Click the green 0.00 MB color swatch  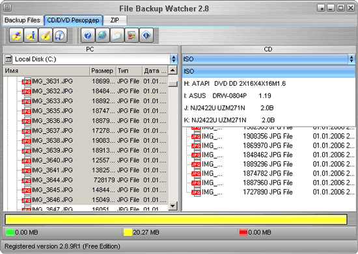pos(10,232)
